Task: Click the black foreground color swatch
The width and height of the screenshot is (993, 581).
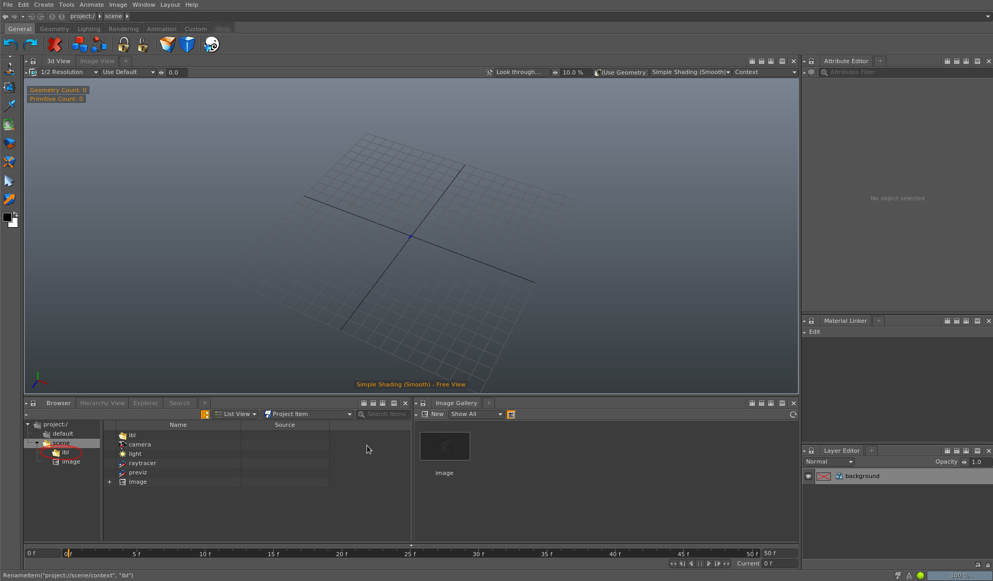Action: [7, 217]
